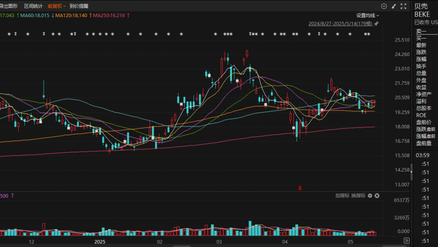Pin the 2024/8/27-2025/5/14 date range
This screenshot has height=247, width=438.
tap(376, 24)
